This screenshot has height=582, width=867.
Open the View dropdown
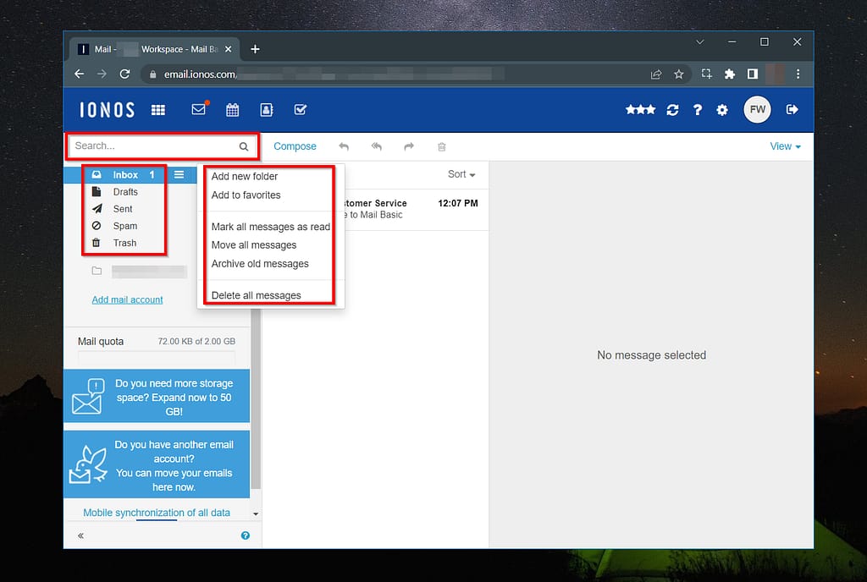(x=785, y=146)
